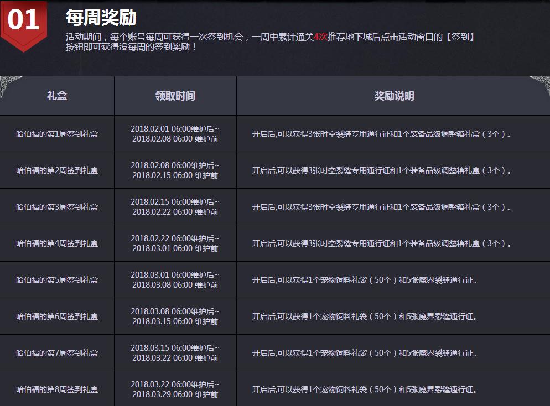Select the 哈伯福的第3周签到礼盒 cell
The width and height of the screenshot is (550, 406).
coord(57,207)
